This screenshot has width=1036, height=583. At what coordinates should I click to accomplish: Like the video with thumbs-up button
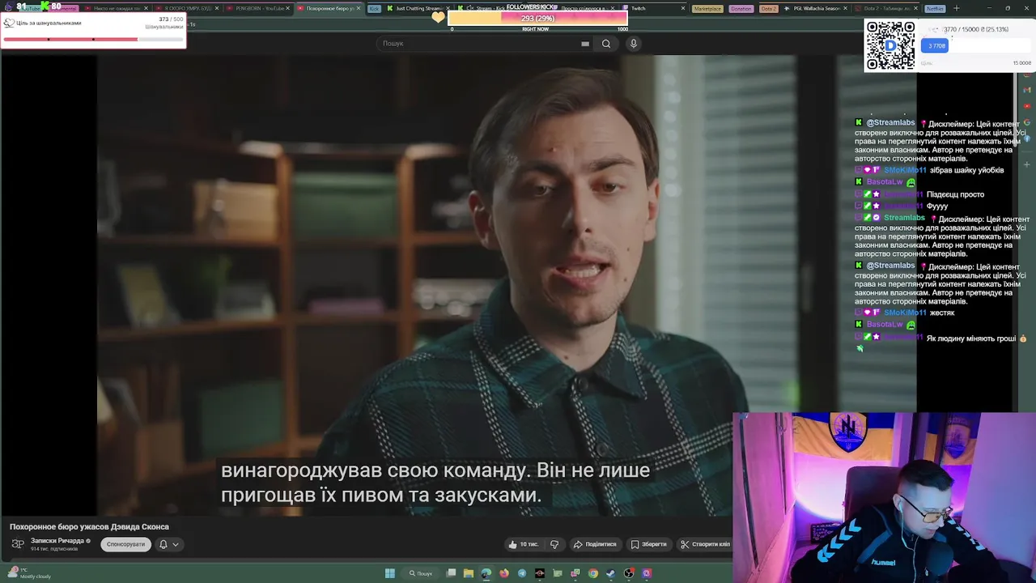[x=523, y=544]
